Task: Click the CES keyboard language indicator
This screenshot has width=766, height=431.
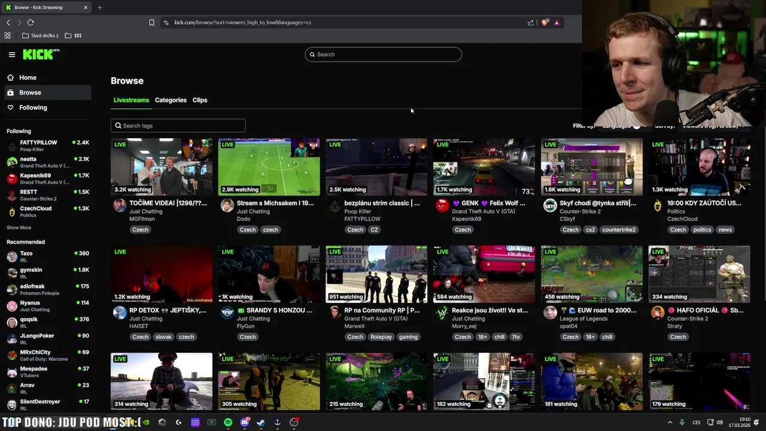Action: (697, 422)
